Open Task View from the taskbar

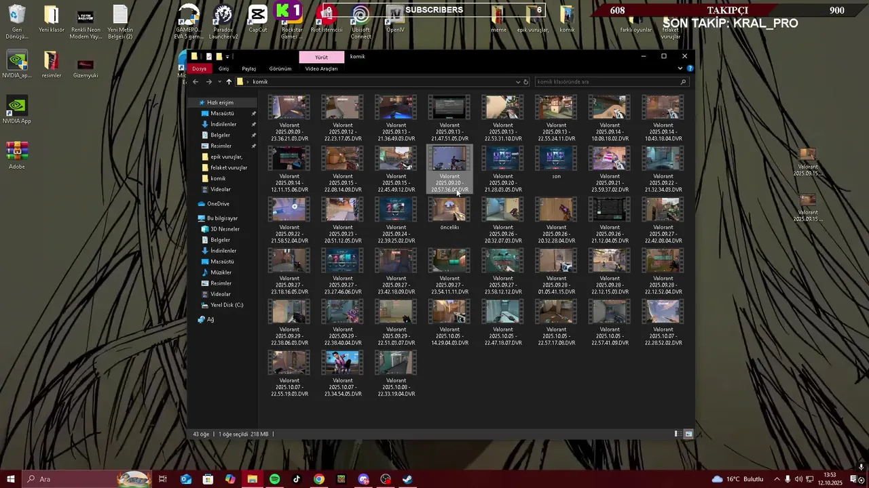tap(163, 479)
